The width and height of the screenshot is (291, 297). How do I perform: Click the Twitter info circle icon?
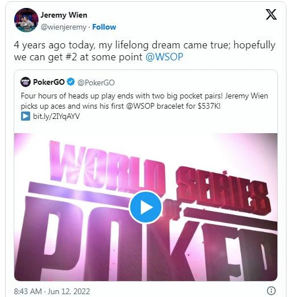pyautogui.click(x=271, y=290)
